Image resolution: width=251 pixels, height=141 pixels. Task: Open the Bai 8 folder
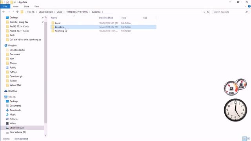[x=12, y=35]
